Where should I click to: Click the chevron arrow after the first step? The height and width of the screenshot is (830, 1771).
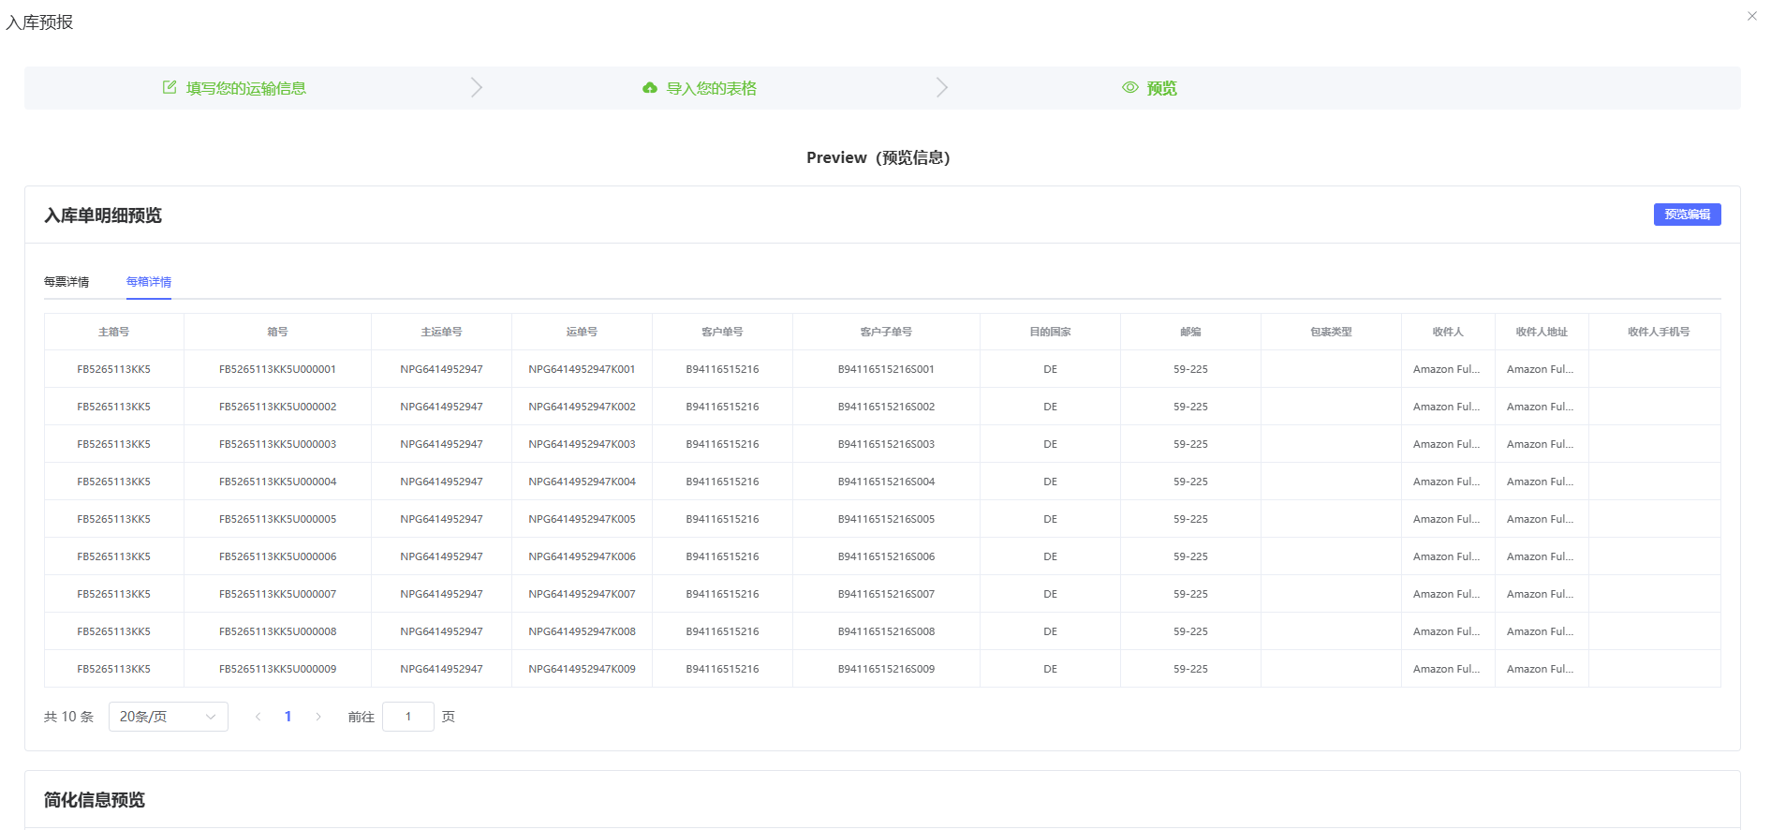coord(477,87)
